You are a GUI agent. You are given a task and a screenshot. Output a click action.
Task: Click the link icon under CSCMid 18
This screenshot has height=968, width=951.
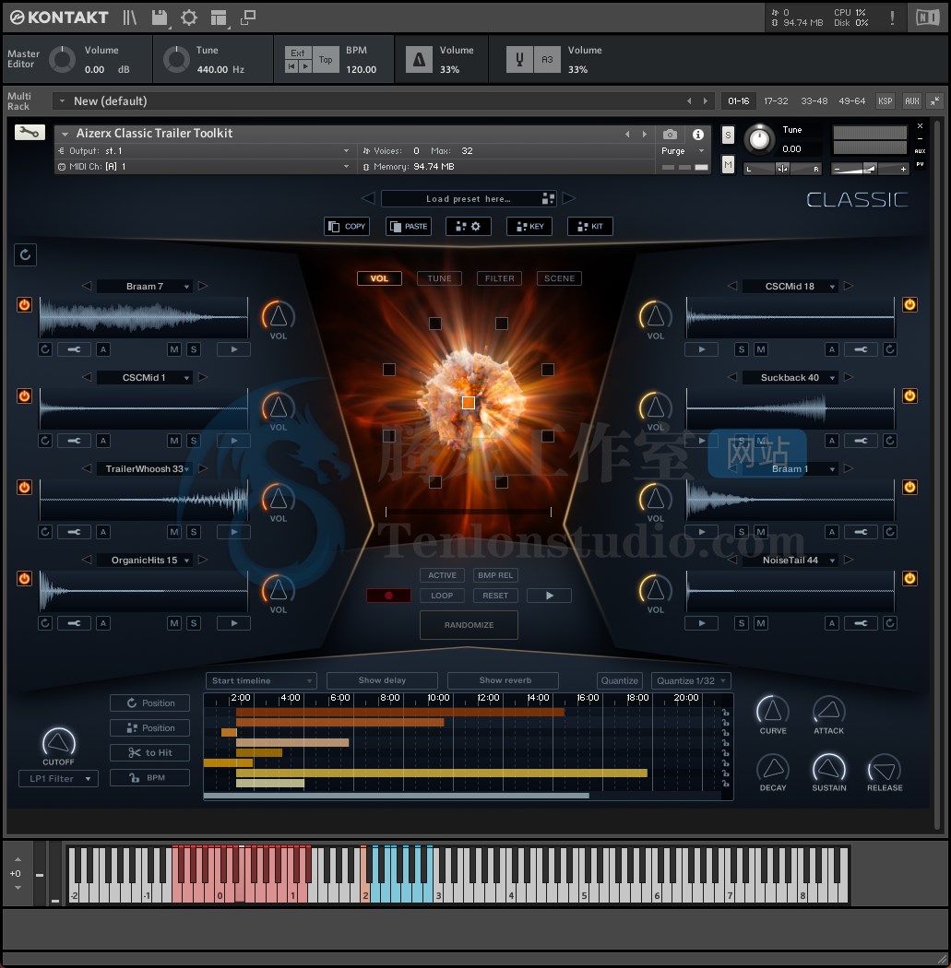click(x=861, y=349)
